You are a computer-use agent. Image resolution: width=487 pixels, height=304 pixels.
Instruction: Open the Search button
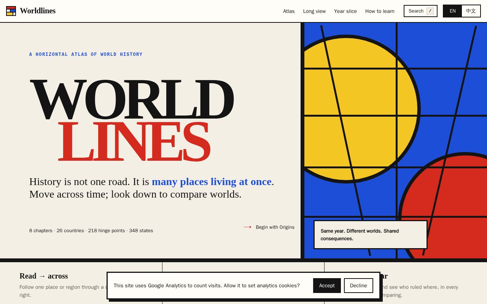420,11
